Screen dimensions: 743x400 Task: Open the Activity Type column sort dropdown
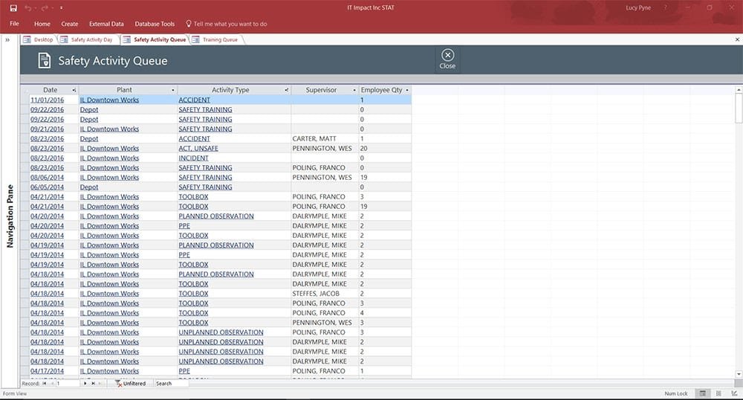tap(287, 90)
